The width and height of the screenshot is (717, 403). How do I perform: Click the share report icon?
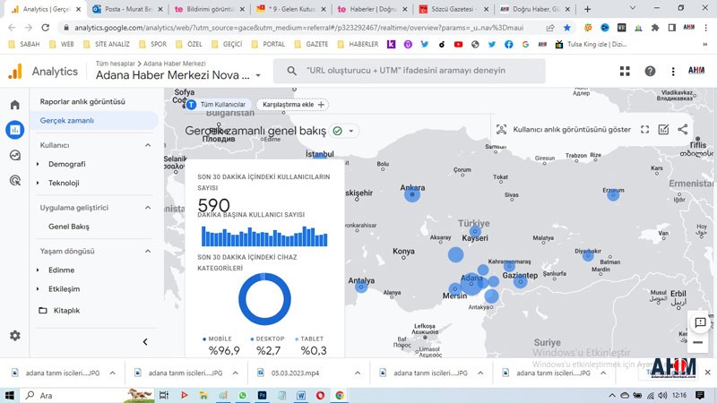[x=683, y=130]
